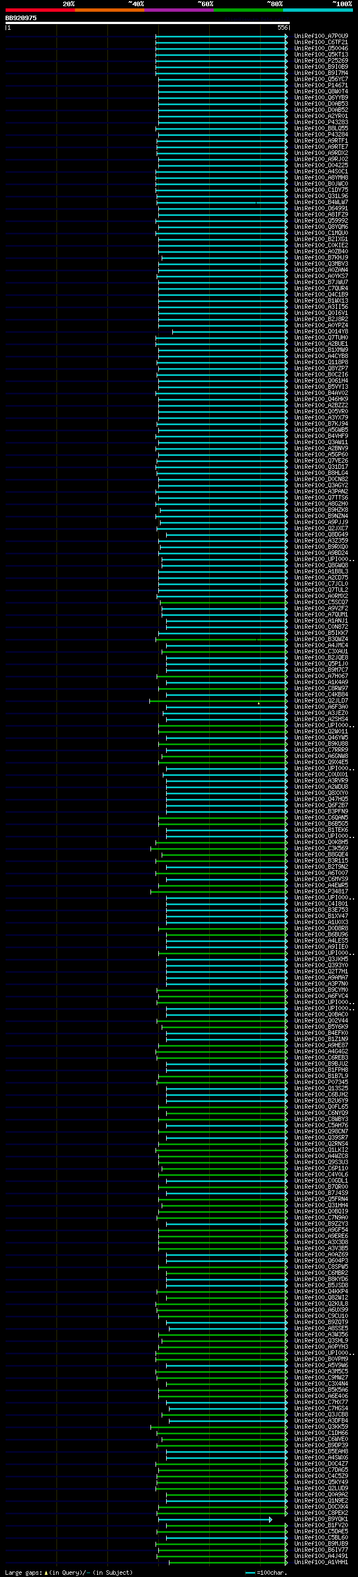The height and width of the screenshot is (1577, 358).
Task: Click the purple ~60% identity legend segment
Action: (180, 10)
